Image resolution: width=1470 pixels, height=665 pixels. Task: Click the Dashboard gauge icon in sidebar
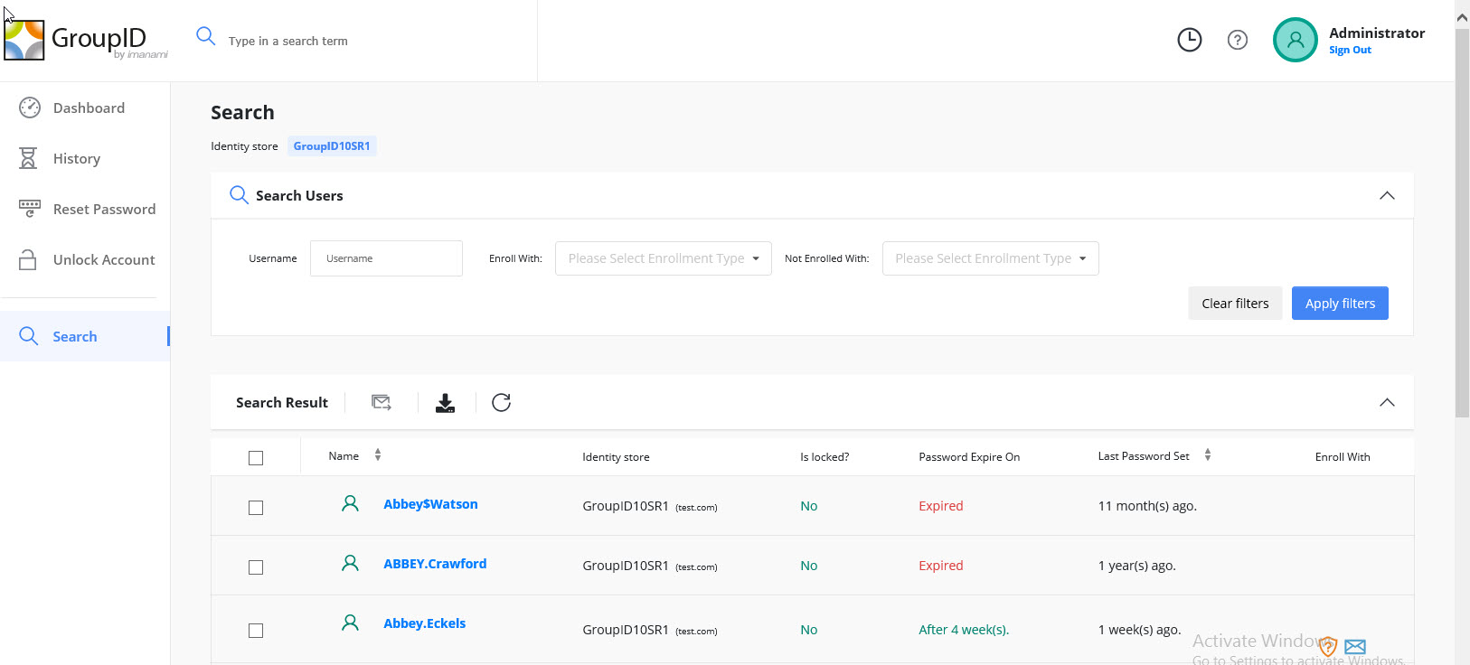pyautogui.click(x=30, y=108)
